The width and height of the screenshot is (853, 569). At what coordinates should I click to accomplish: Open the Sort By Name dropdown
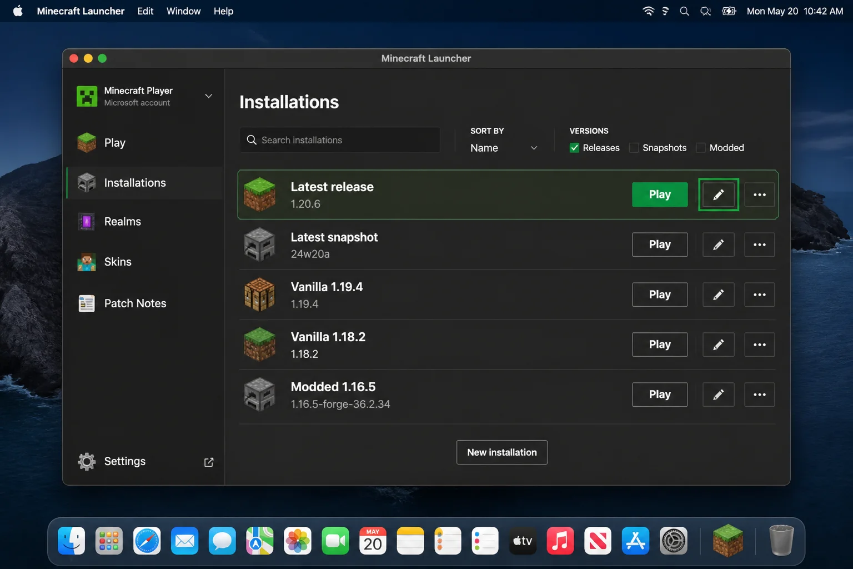tap(504, 148)
